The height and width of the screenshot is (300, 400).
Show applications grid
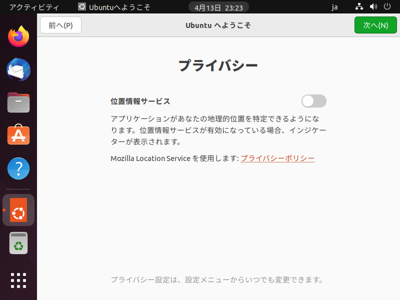(18, 280)
